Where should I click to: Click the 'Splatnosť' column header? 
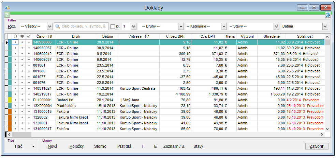click(x=305, y=36)
